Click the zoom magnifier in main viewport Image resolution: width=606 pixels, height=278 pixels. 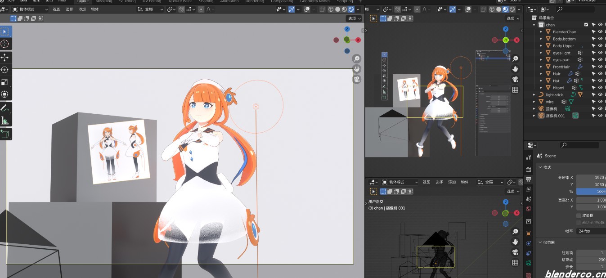tap(356, 59)
